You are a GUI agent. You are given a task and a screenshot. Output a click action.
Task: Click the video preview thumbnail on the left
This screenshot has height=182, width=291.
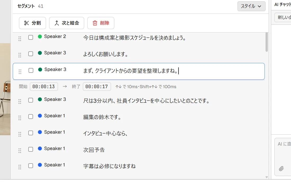5,89
